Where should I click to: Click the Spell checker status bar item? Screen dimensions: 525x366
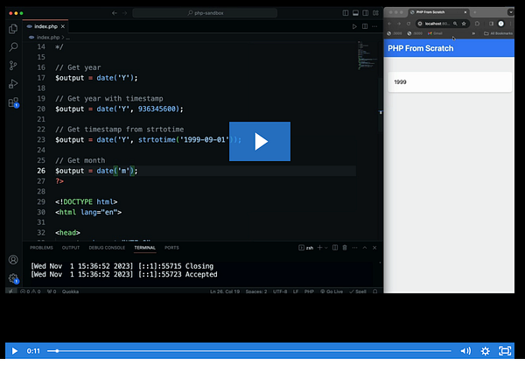[x=358, y=292]
